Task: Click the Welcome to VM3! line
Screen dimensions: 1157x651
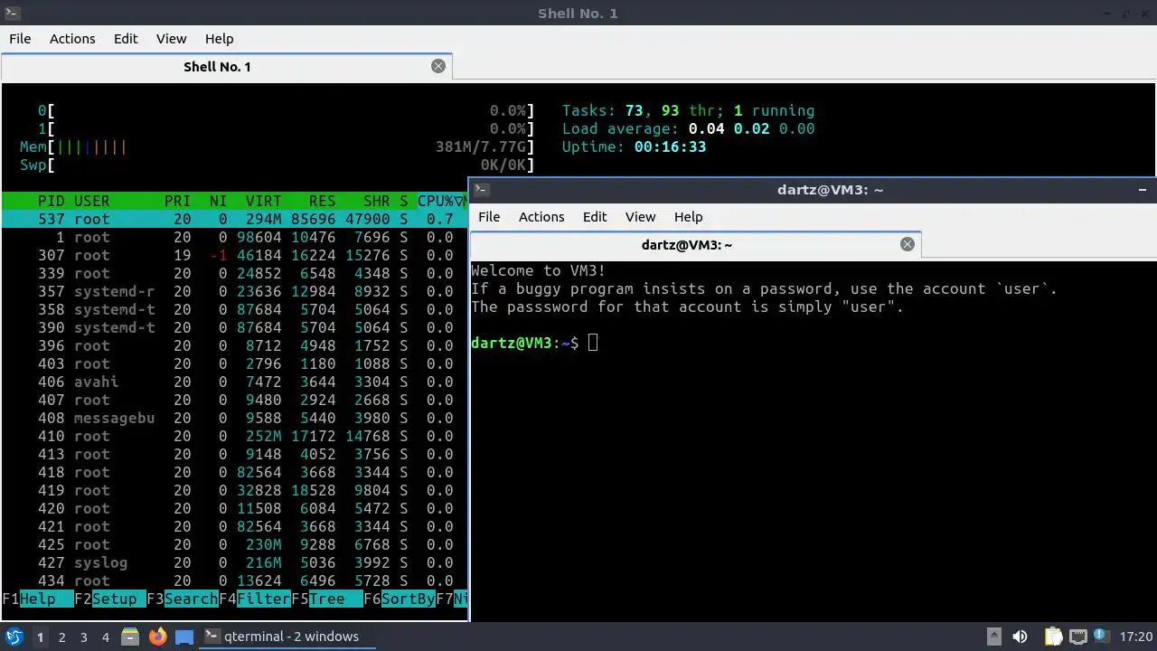Action: (539, 270)
